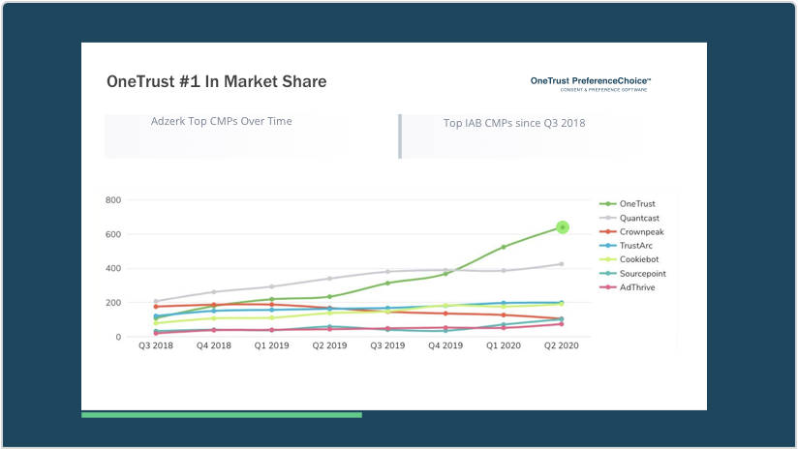Toggle Cookiebot series in chart legend

coord(629,259)
